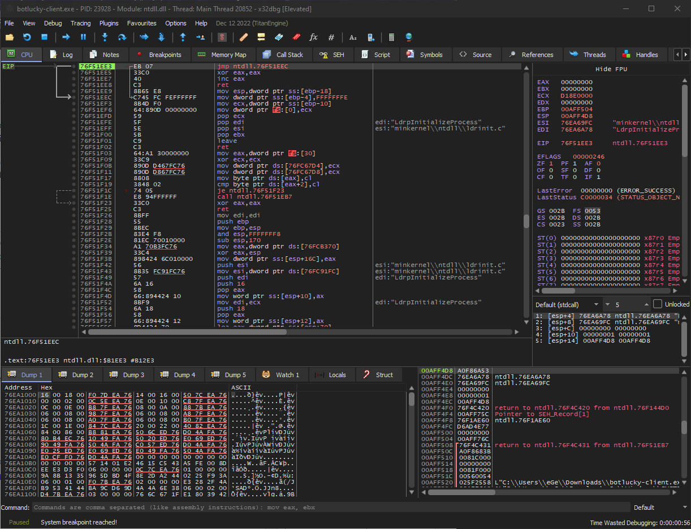Click the Hide FPU button
This screenshot has width=691, height=529.
click(x=611, y=69)
